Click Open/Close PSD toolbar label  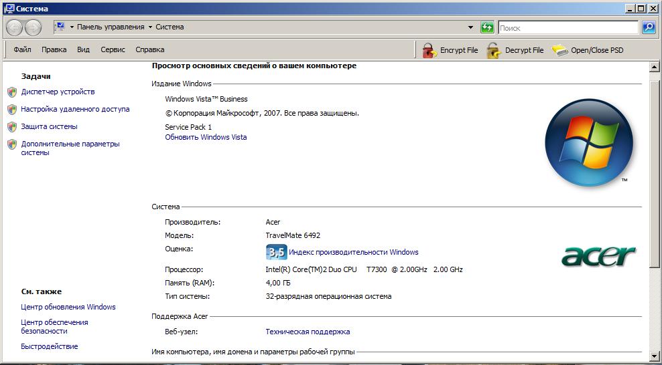[x=597, y=50]
